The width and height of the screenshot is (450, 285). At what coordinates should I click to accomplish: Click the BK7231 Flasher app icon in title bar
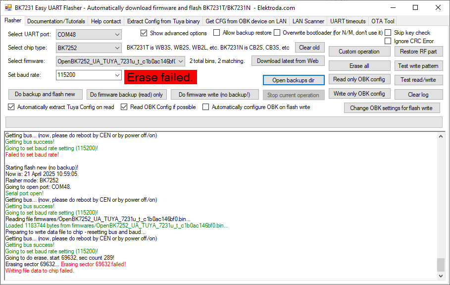[8, 8]
